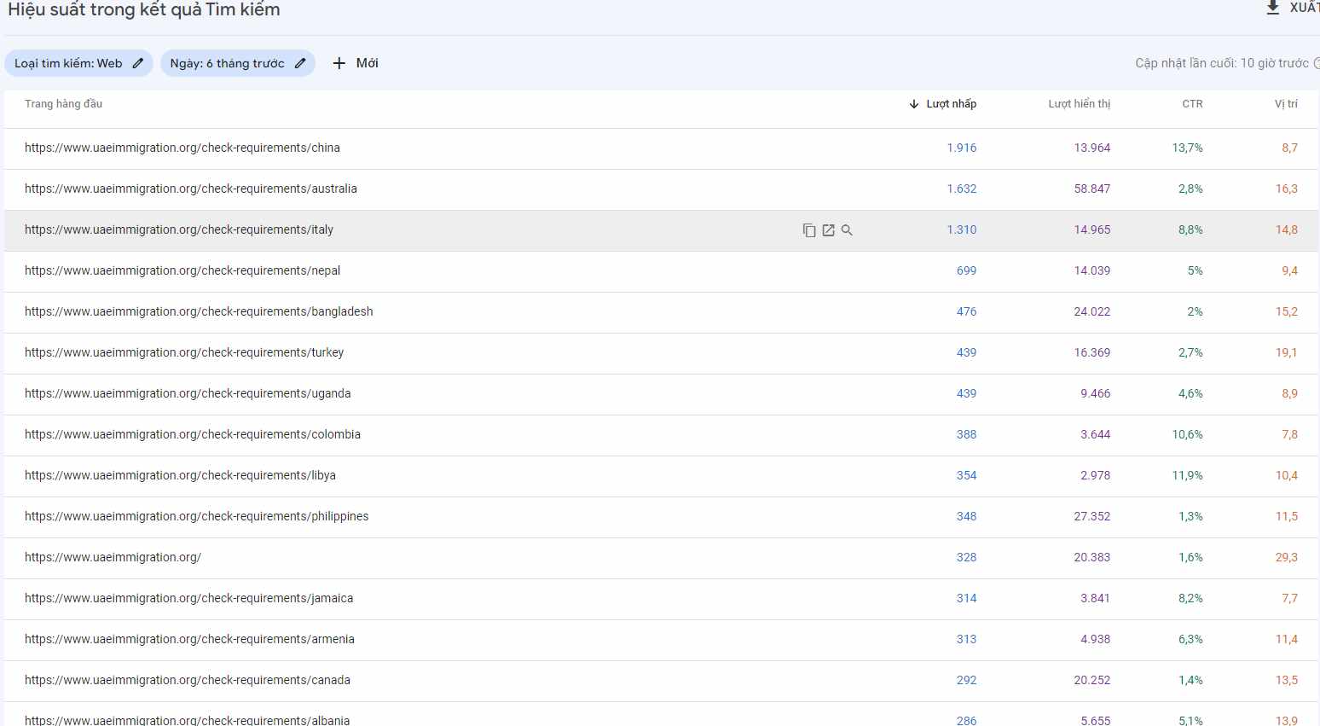Viewport: 1320px width, 726px height.
Task: Sort by Vị trí column header
Action: (x=1286, y=104)
